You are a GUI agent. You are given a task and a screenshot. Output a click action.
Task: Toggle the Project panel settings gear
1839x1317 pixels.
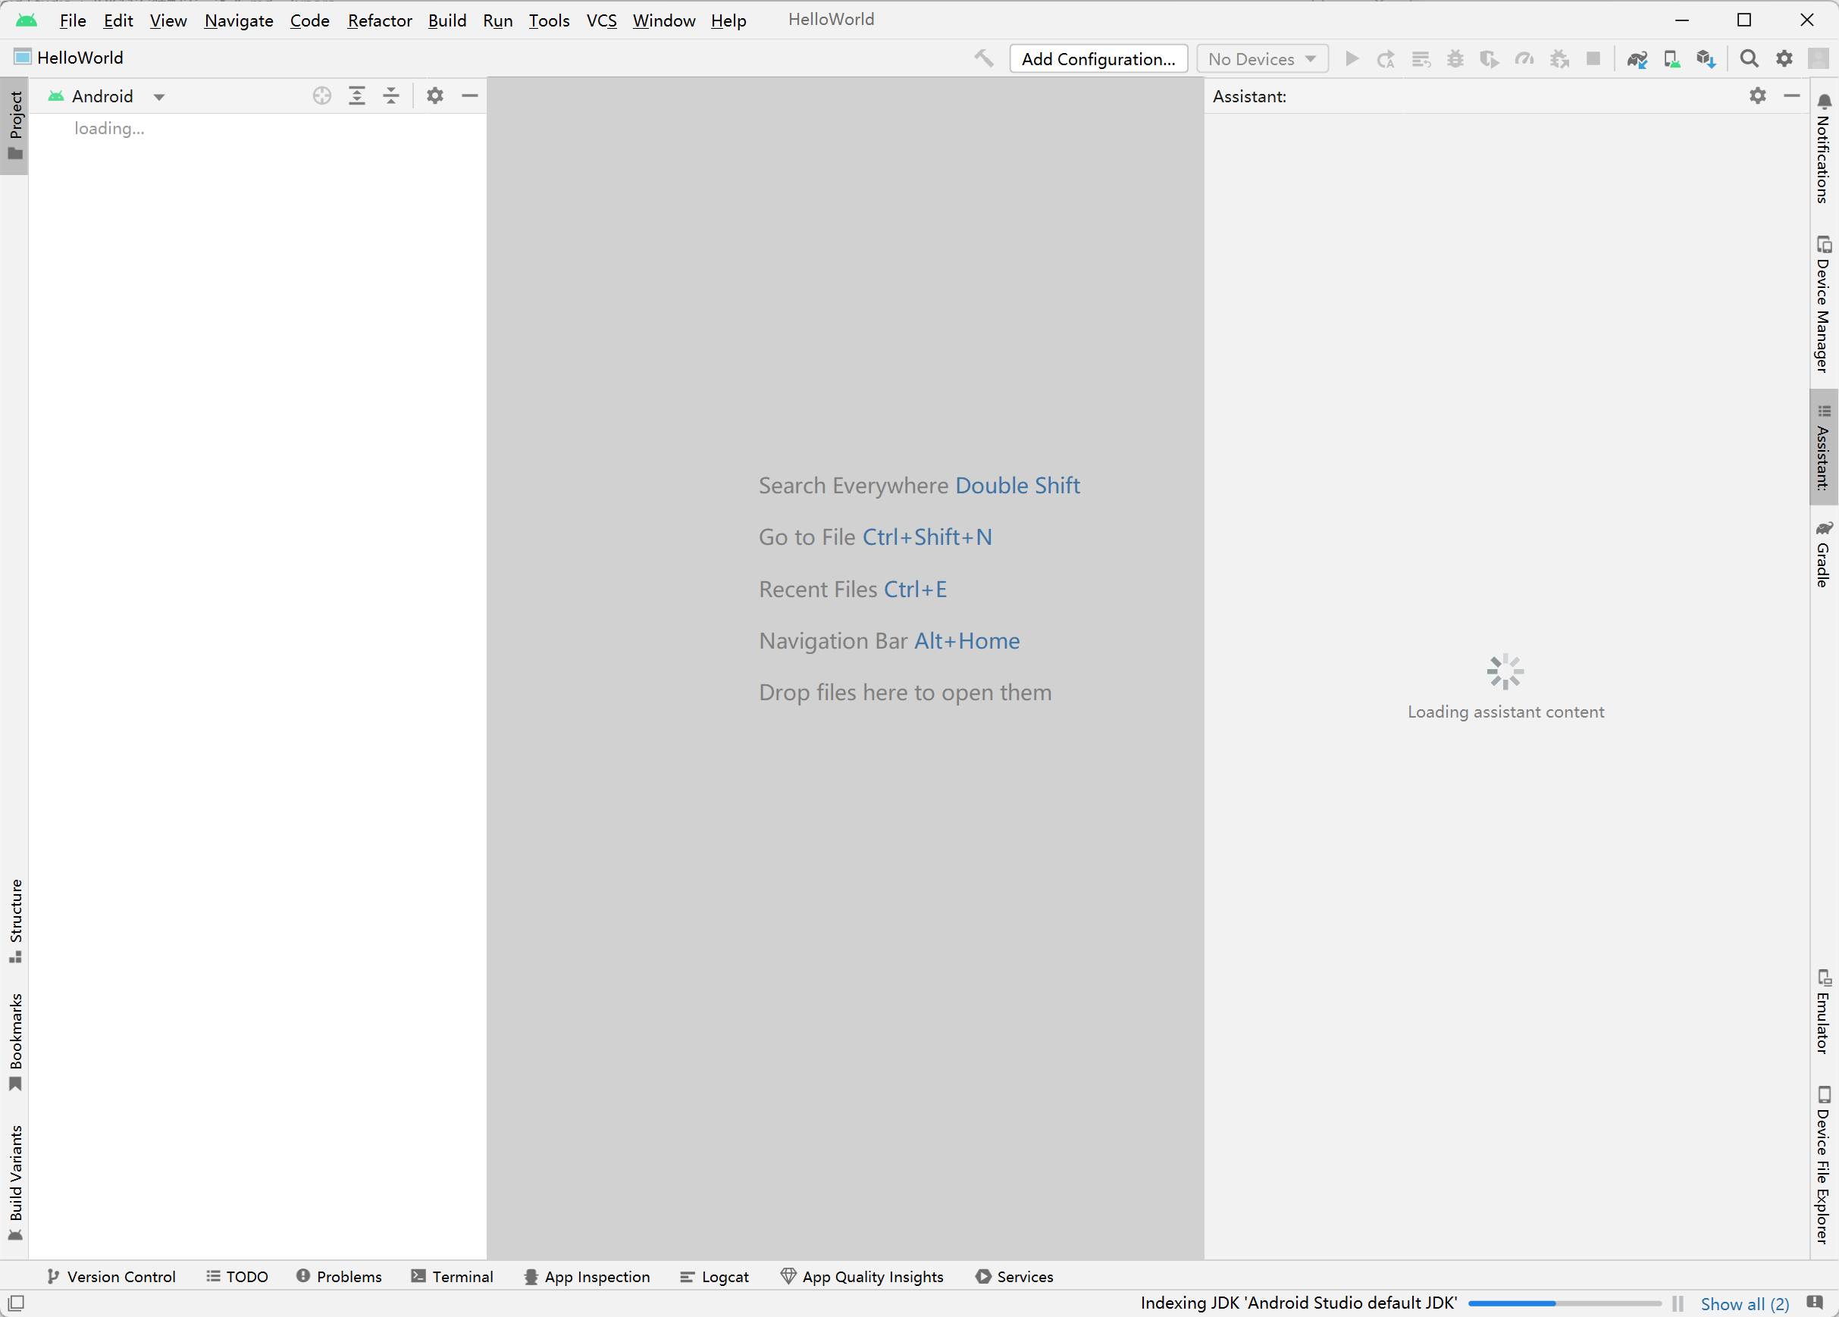point(435,95)
